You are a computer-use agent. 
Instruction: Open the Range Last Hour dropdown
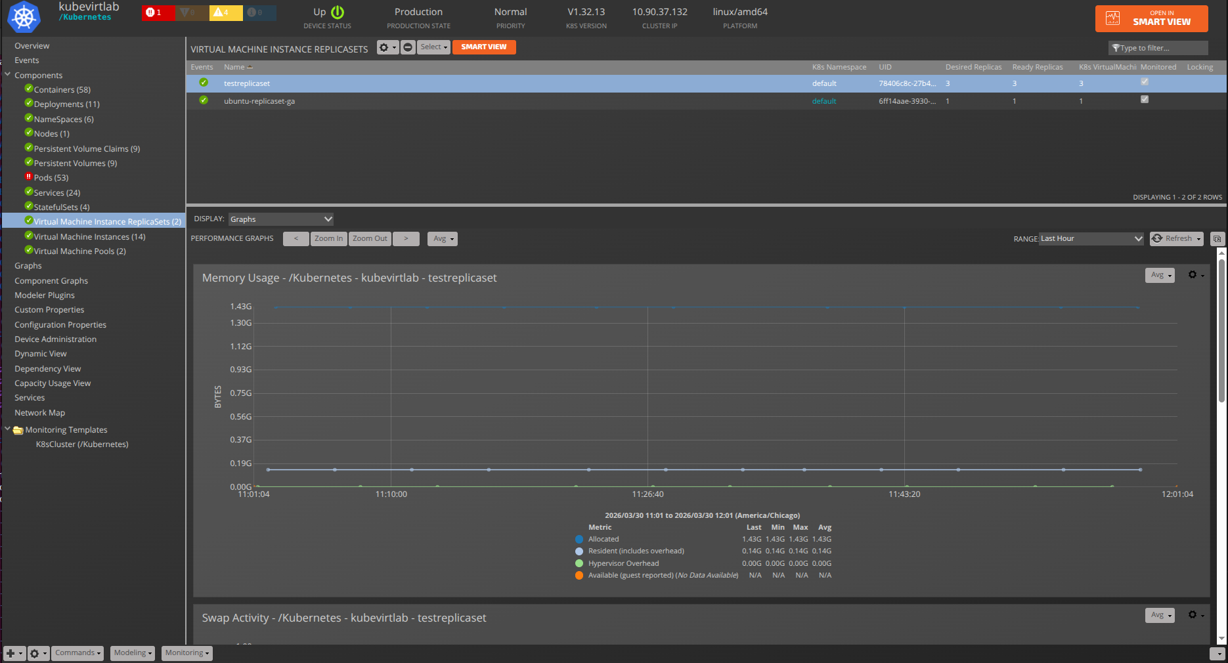tap(1091, 239)
